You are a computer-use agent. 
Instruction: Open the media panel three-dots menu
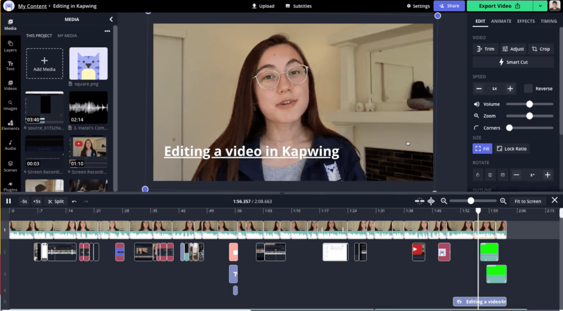(107, 31)
